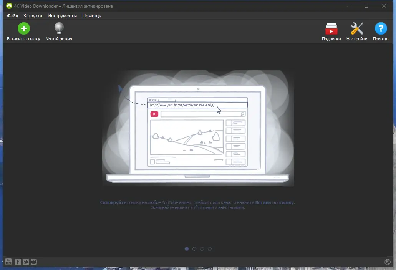Click the 4K Video Downloader title bar app icon

[9, 6]
